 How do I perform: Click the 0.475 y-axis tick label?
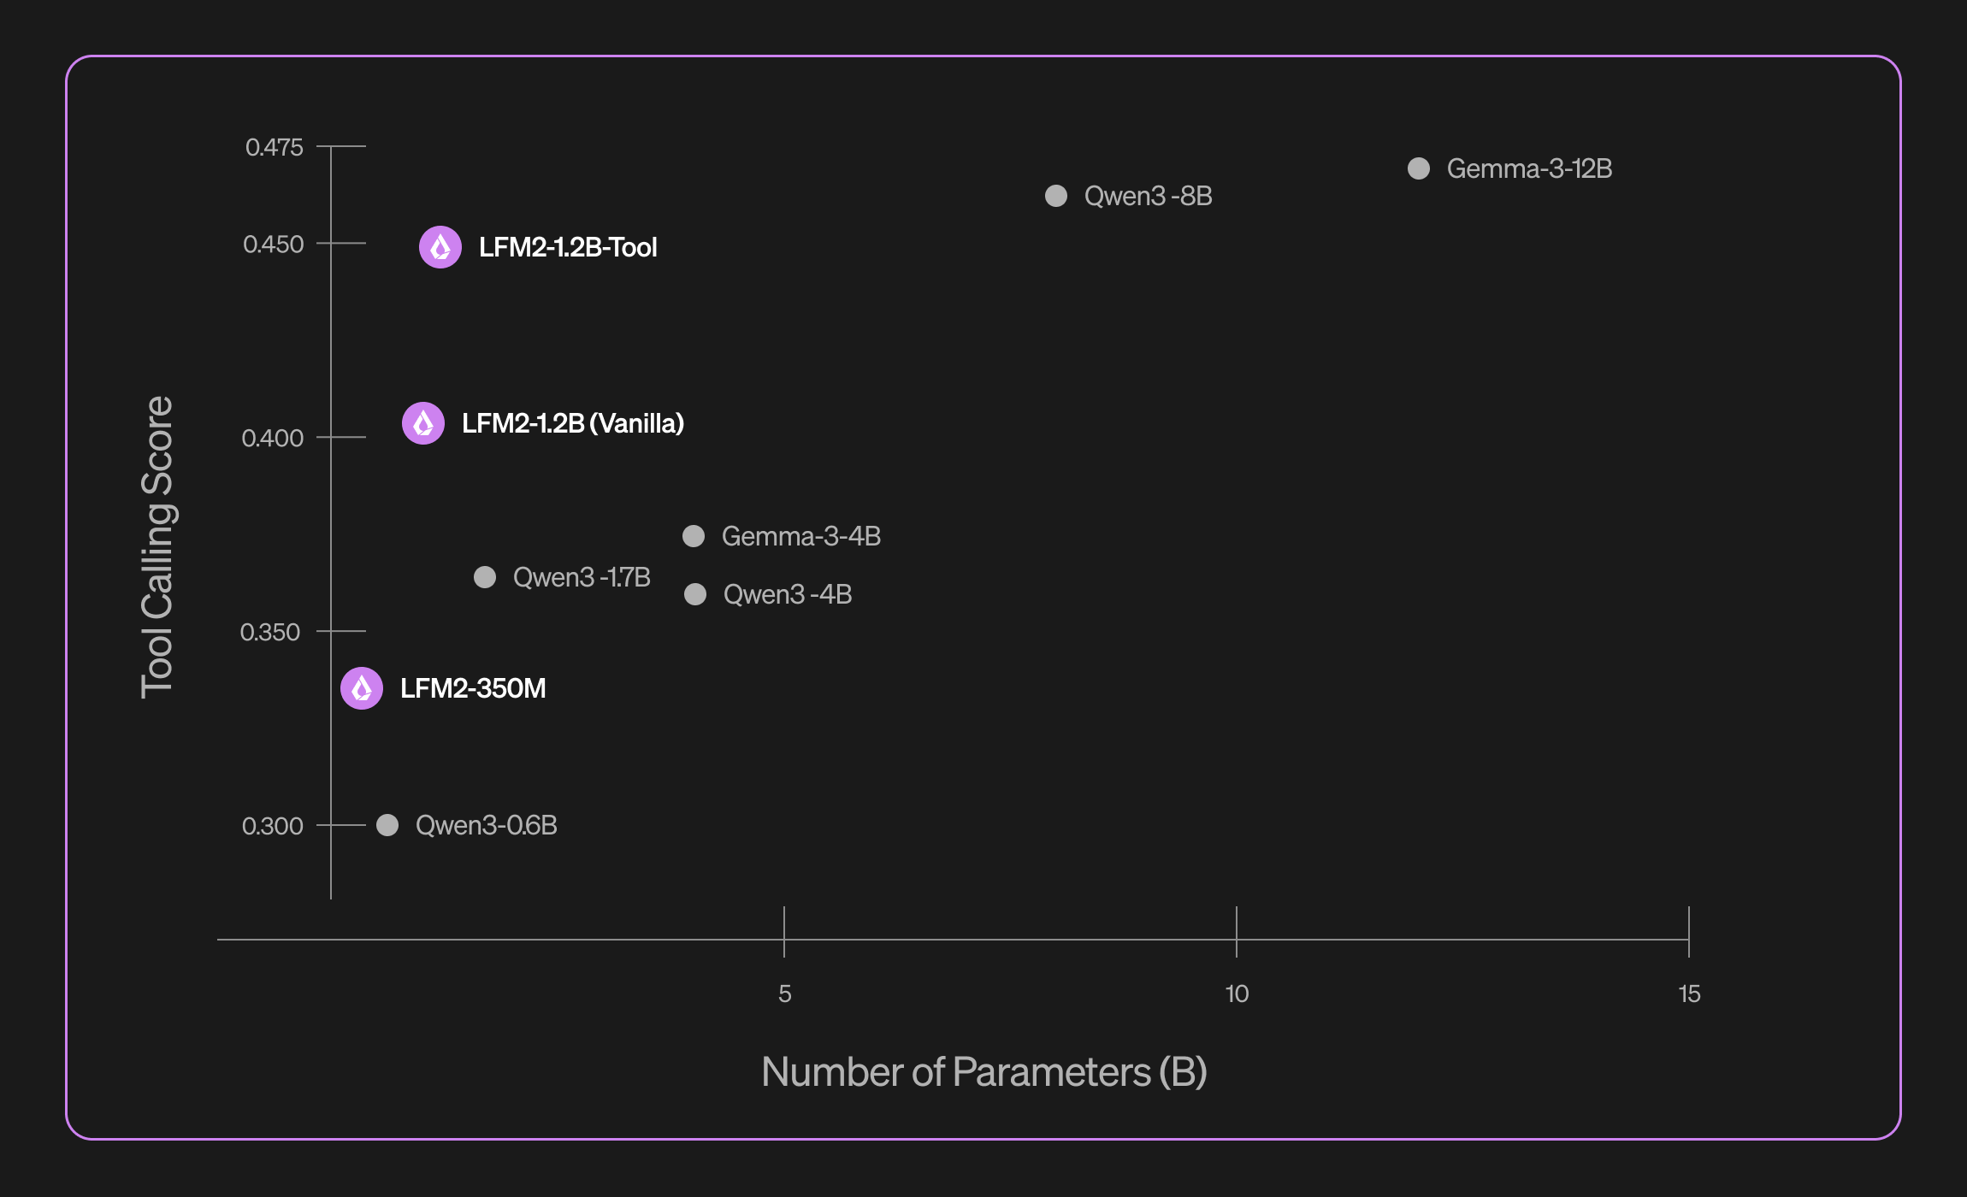(x=275, y=147)
